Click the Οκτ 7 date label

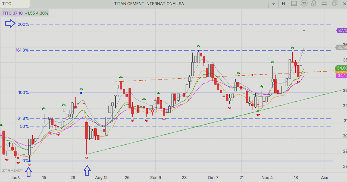(x=213, y=178)
